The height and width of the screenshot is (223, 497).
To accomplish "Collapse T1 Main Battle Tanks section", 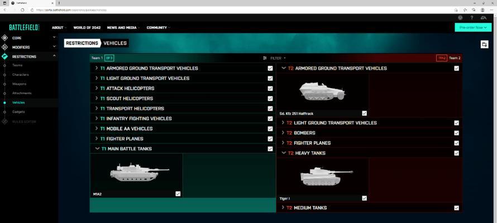I will tap(97, 149).
